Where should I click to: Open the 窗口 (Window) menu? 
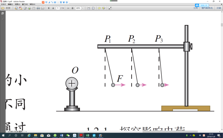tap(25, 4)
